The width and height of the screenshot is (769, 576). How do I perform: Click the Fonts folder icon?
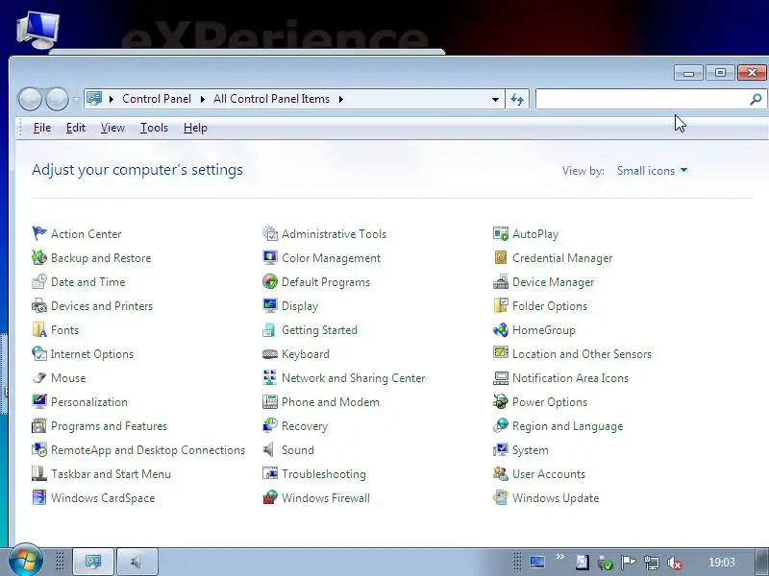coord(38,329)
